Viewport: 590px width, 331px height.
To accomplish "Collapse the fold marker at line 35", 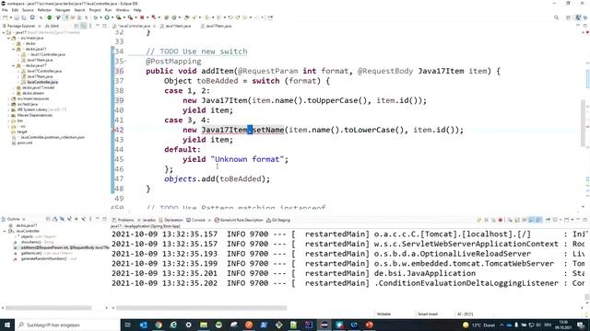I will pyautogui.click(x=125, y=62).
